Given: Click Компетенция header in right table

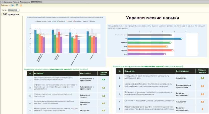Looking at the screenshot, I should pos(182,71).
